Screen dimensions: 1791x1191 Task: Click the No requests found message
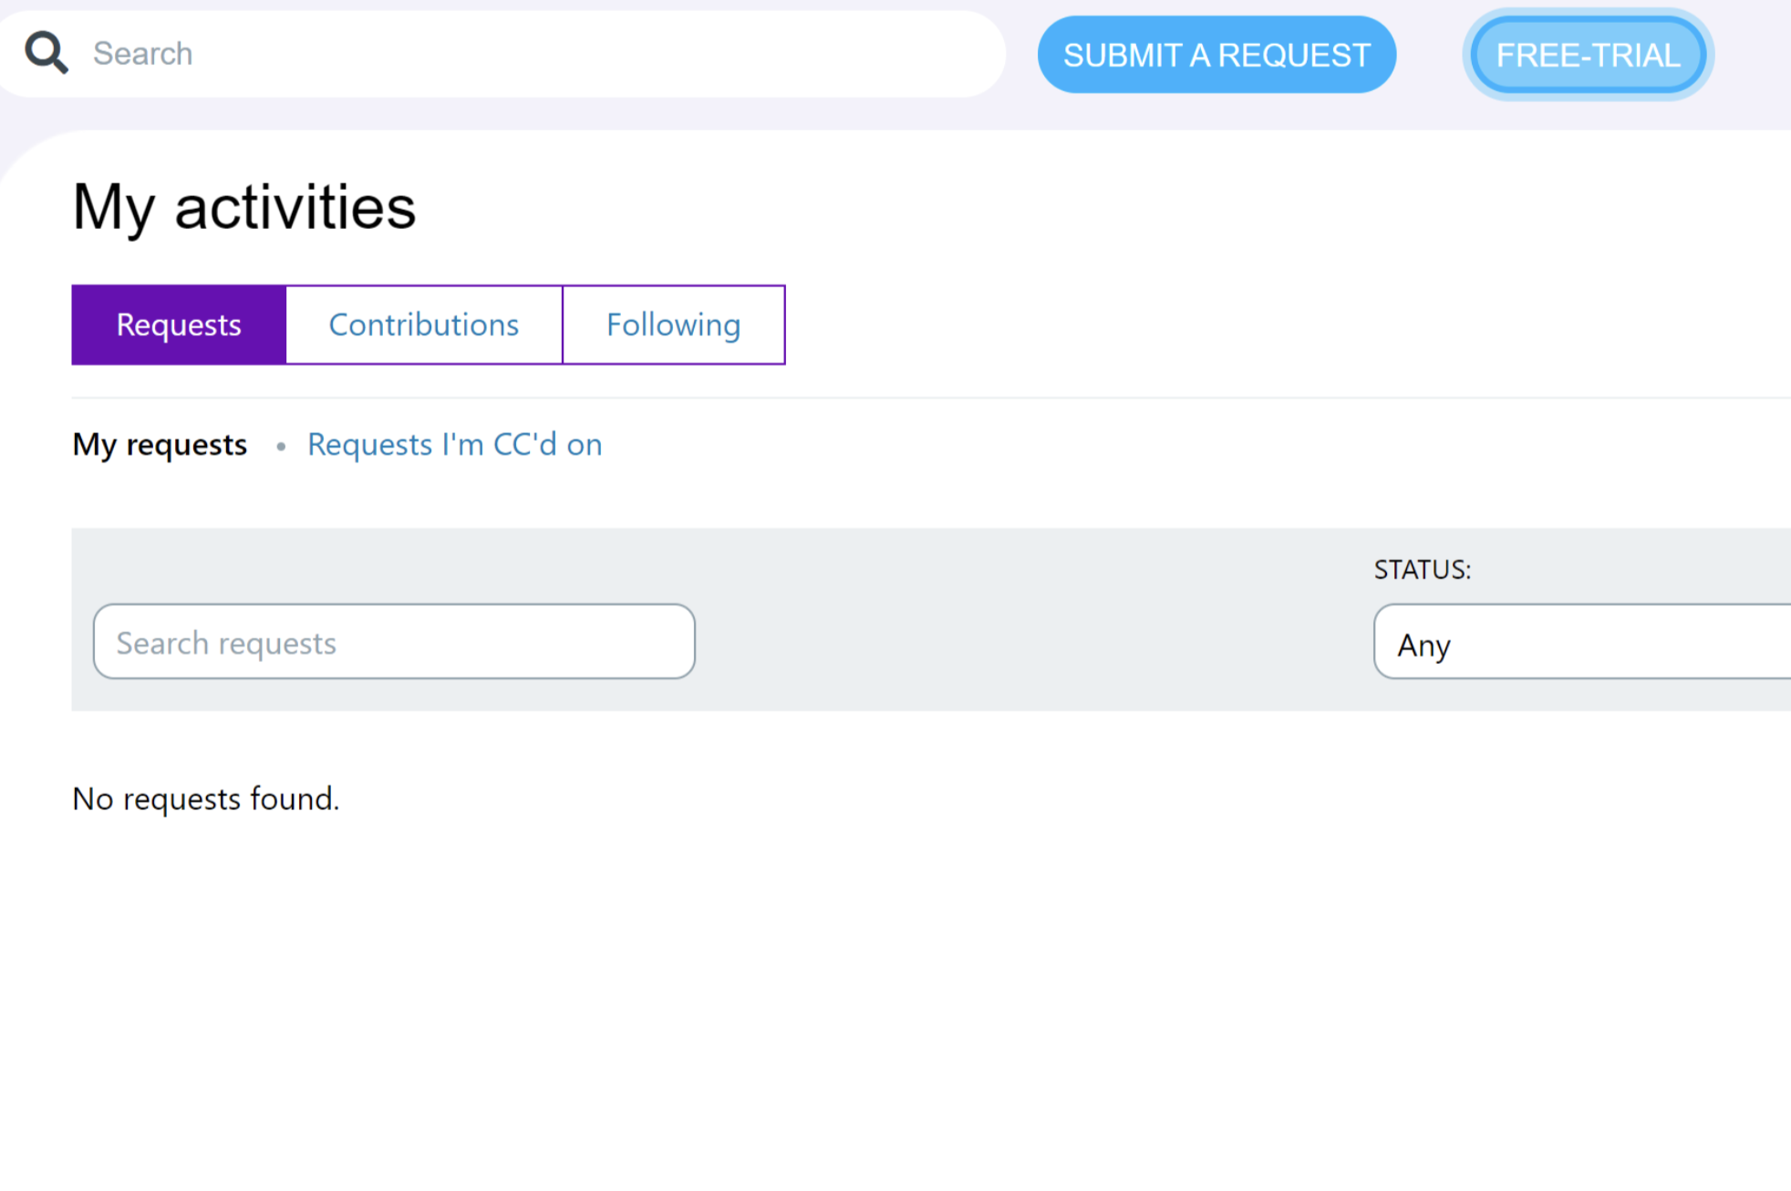point(206,799)
